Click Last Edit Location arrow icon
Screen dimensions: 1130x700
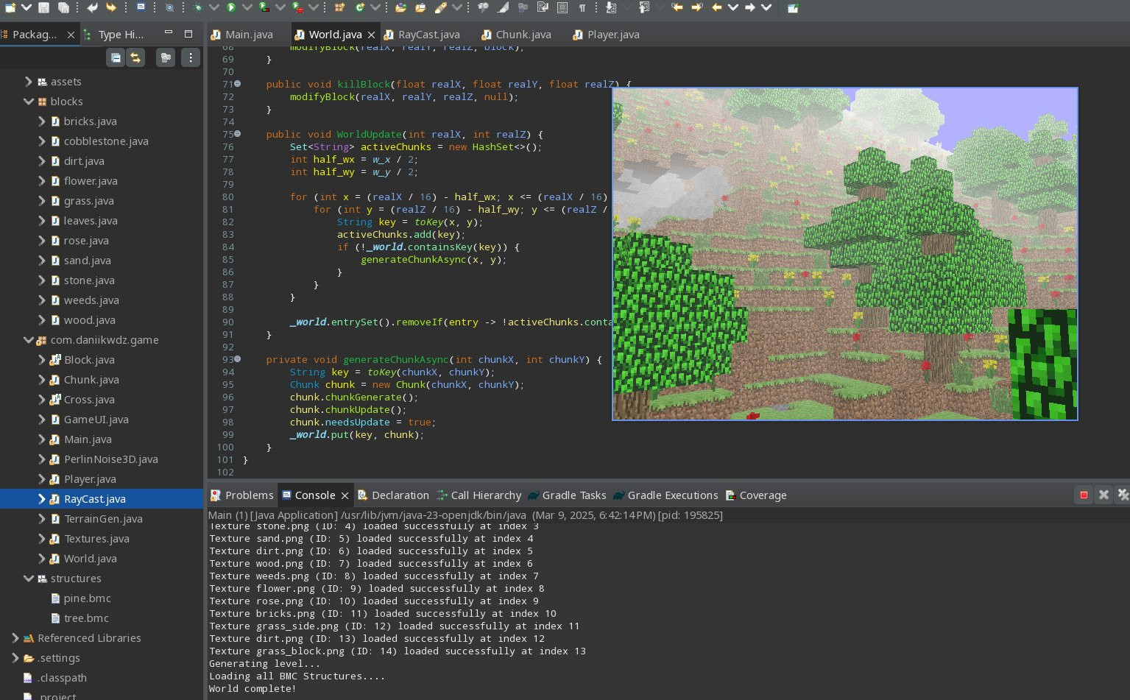[x=677, y=7]
